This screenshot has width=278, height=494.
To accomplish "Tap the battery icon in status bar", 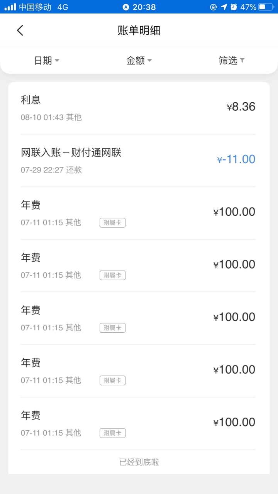I will tap(267, 7).
